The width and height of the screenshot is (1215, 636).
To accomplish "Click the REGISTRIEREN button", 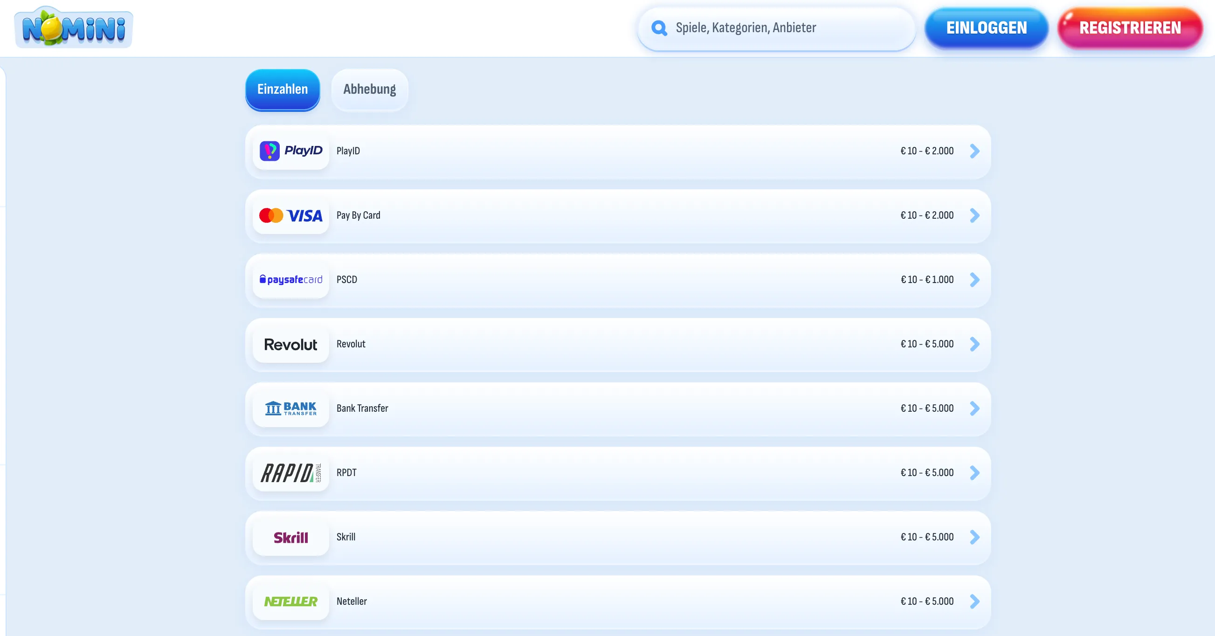I will tap(1130, 28).
